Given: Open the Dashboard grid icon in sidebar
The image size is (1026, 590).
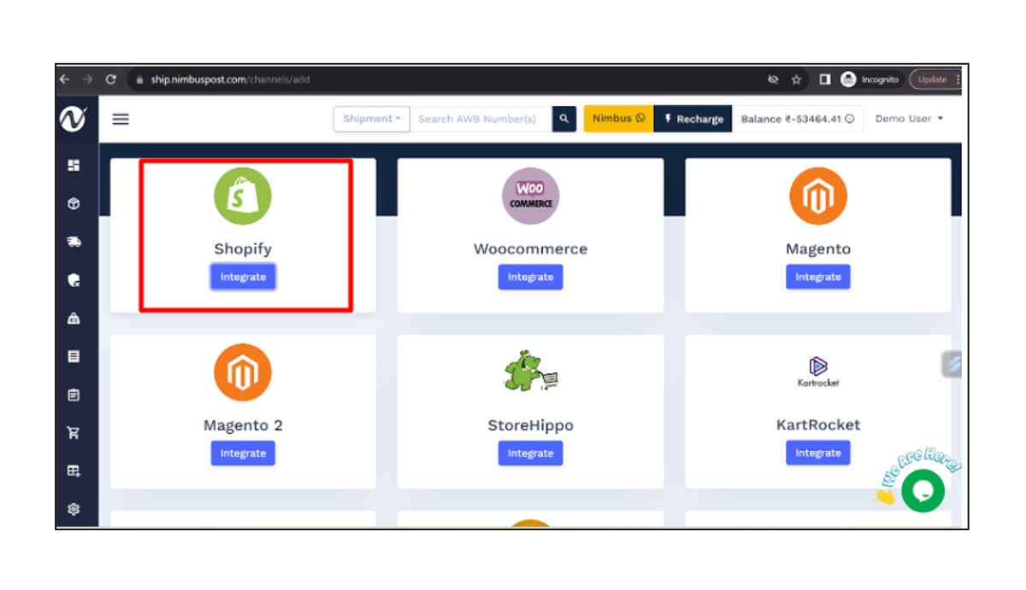Looking at the screenshot, I should [x=74, y=166].
